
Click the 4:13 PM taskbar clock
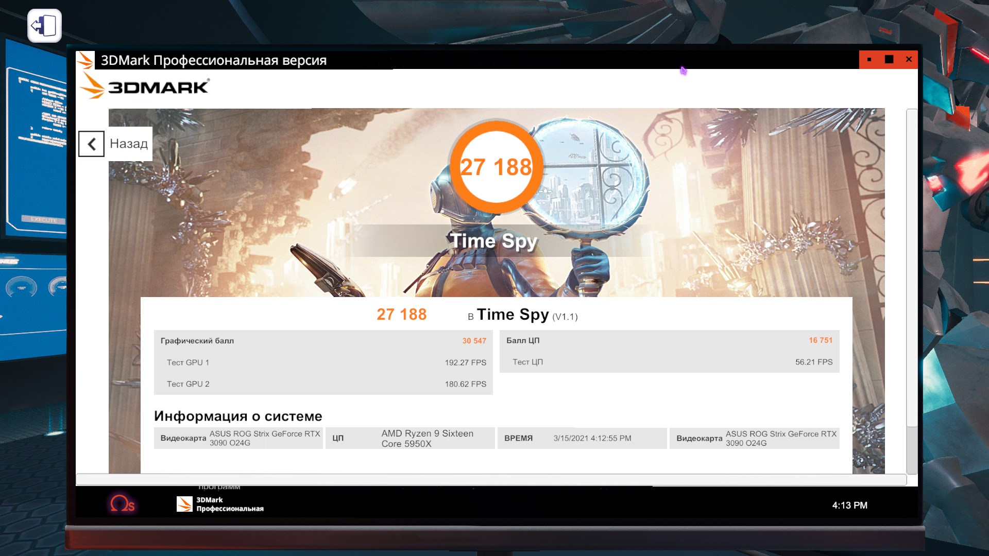pyautogui.click(x=849, y=506)
